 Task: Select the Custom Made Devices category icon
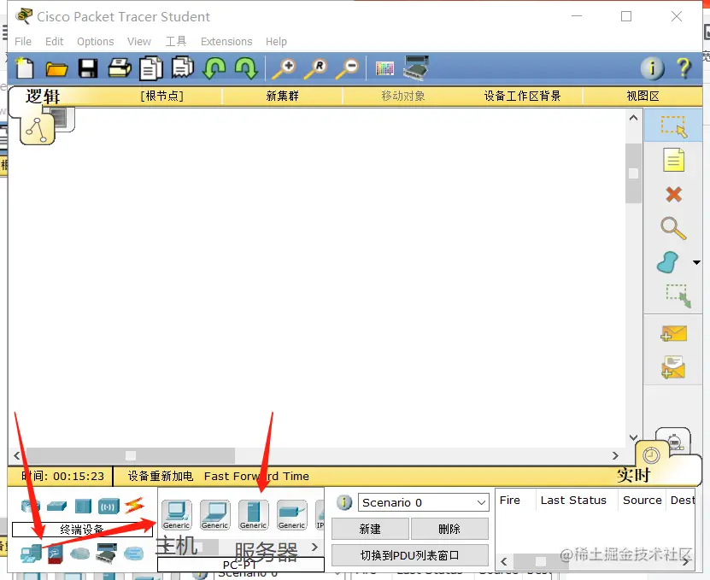[107, 554]
